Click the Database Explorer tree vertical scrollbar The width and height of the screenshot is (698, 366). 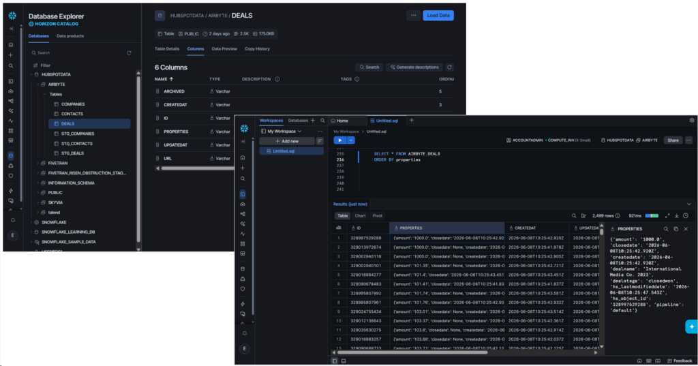[138, 158]
